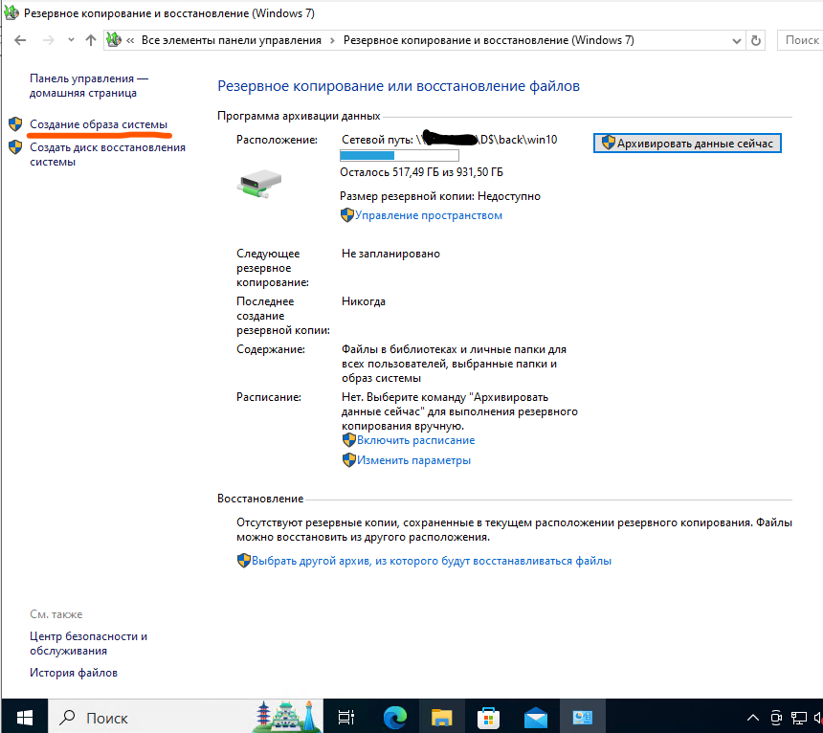Open the network tray icon
The height and width of the screenshot is (733, 823).
pyautogui.click(x=799, y=718)
